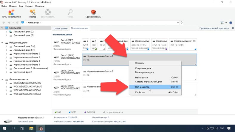Select Локальный диск 1 (1) partition block
The height and width of the screenshot is (132, 235).
[x=183, y=44]
